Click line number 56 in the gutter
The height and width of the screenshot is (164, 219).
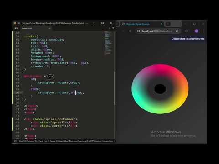[x=17, y=92]
